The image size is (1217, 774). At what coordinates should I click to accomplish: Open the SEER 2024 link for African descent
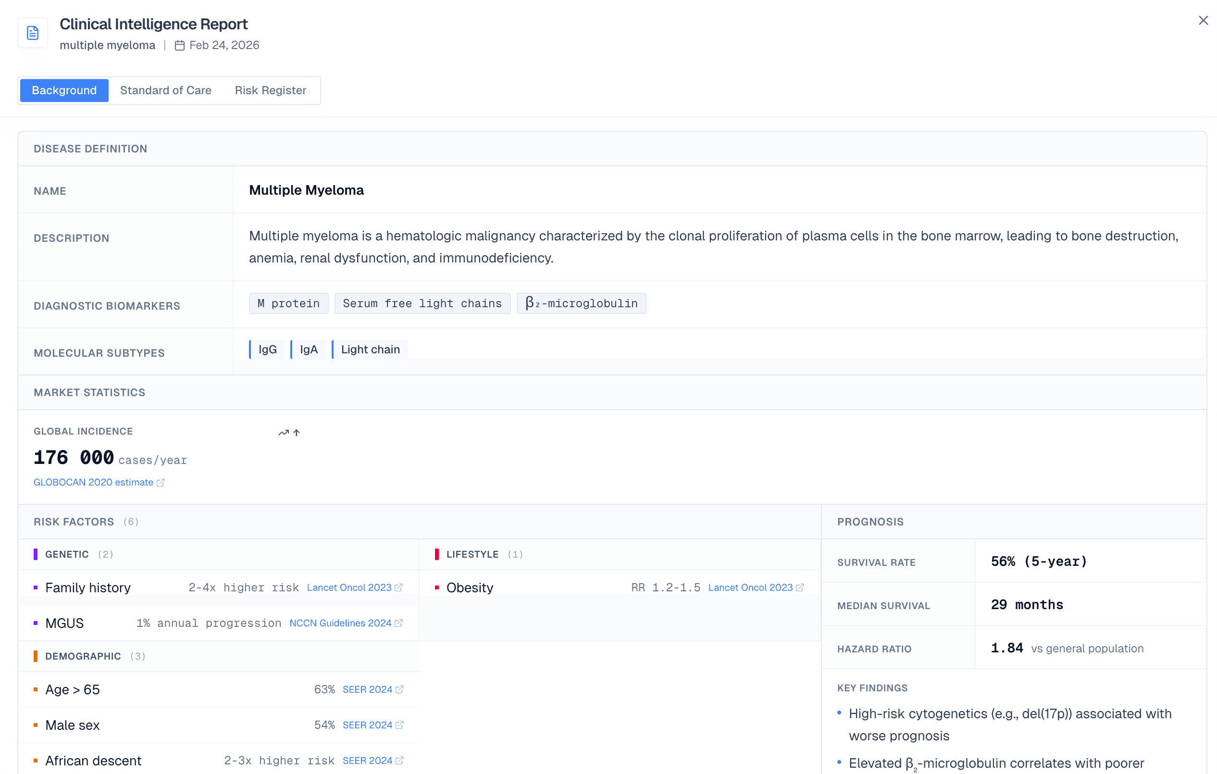367,761
